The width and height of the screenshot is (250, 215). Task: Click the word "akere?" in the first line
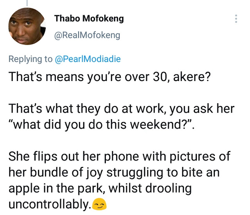coord(192,77)
